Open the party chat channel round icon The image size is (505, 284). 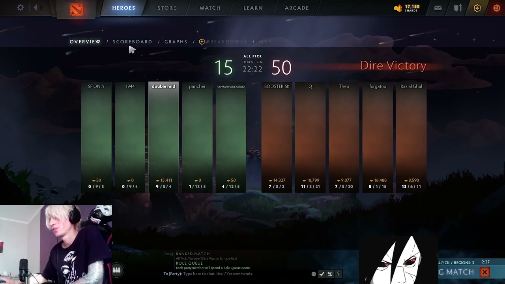tap(116, 270)
